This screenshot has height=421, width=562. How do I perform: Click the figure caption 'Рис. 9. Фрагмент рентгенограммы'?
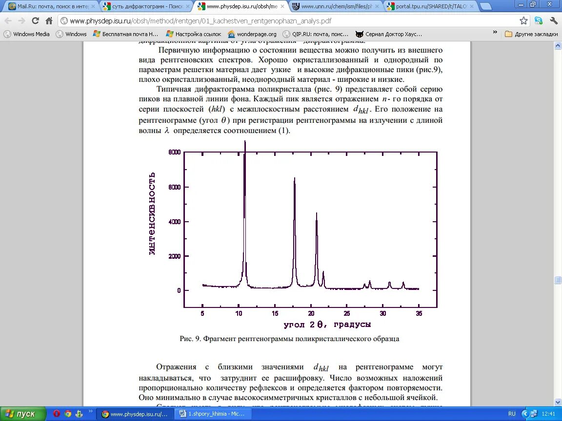pos(289,339)
